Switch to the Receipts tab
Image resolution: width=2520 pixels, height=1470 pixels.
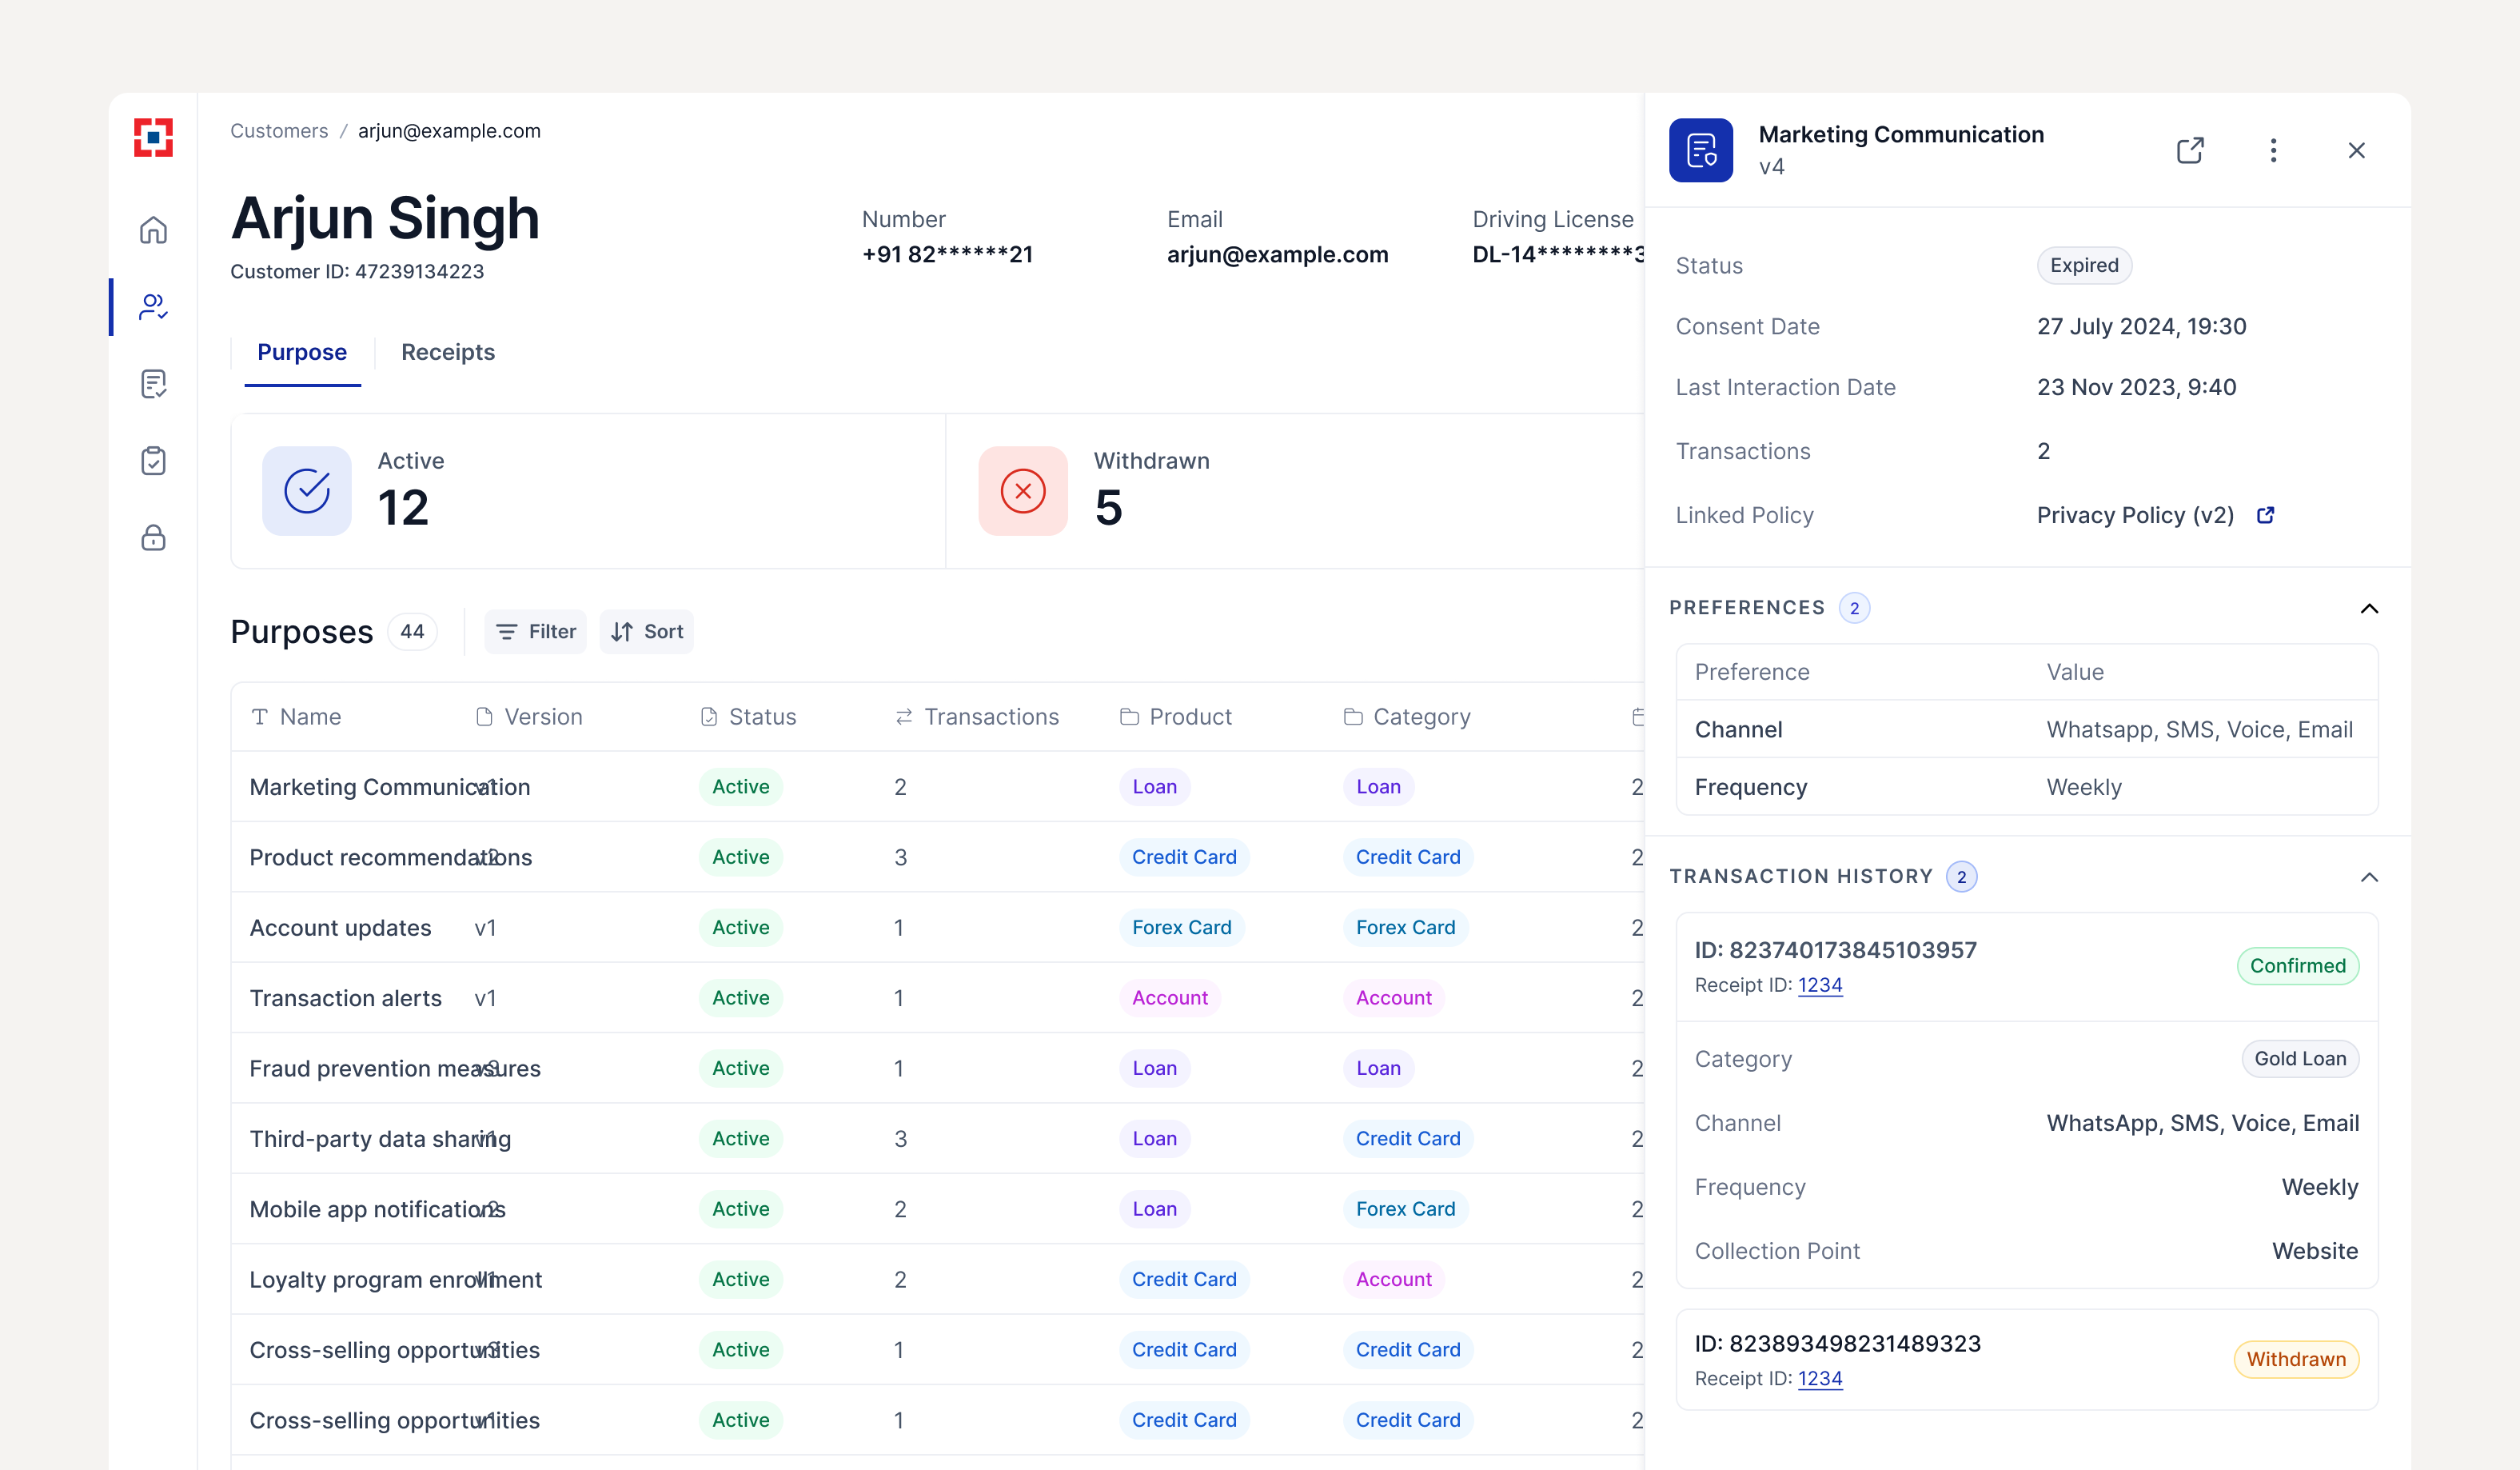point(448,352)
